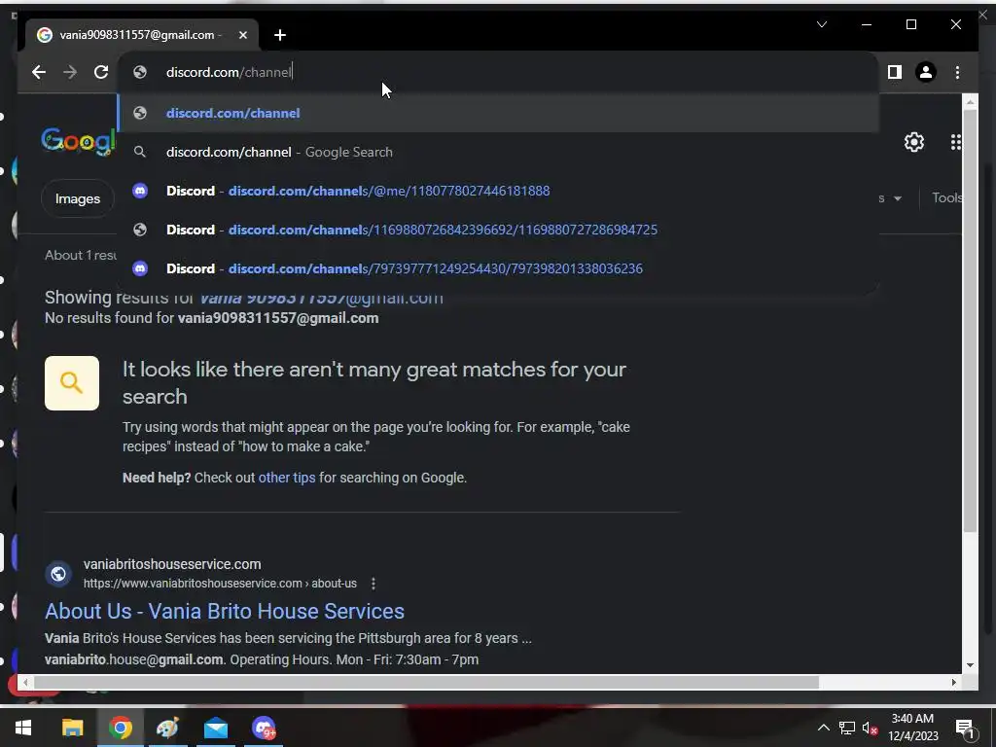
Task: Go back using Chrome's back arrow
Action: coord(39,72)
